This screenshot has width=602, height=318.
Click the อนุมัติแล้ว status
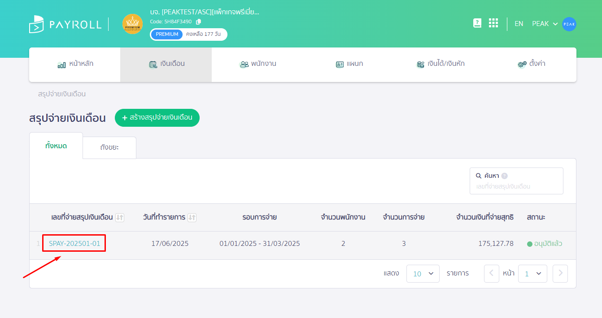coord(545,244)
